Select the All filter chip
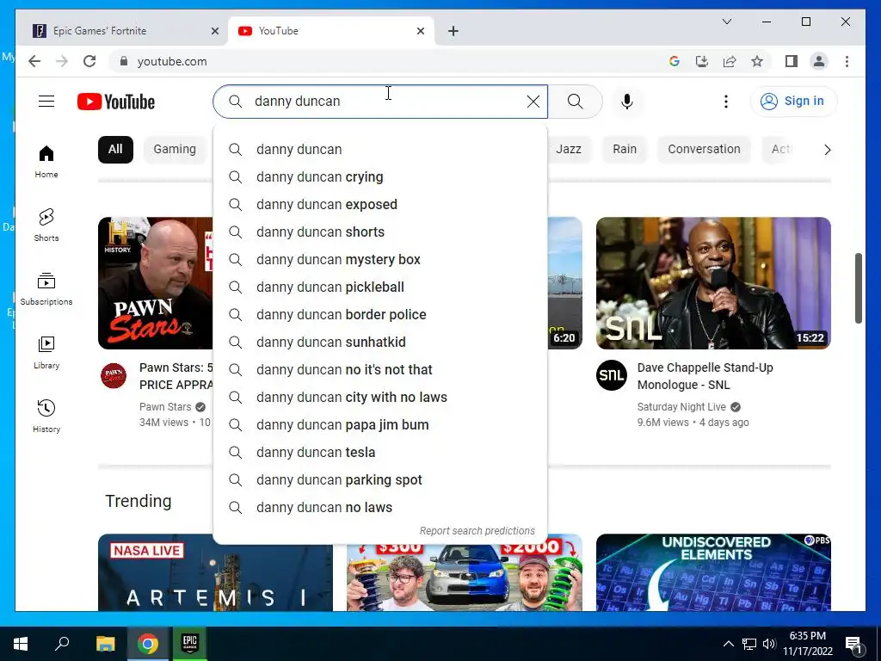881x661 pixels. tap(115, 150)
